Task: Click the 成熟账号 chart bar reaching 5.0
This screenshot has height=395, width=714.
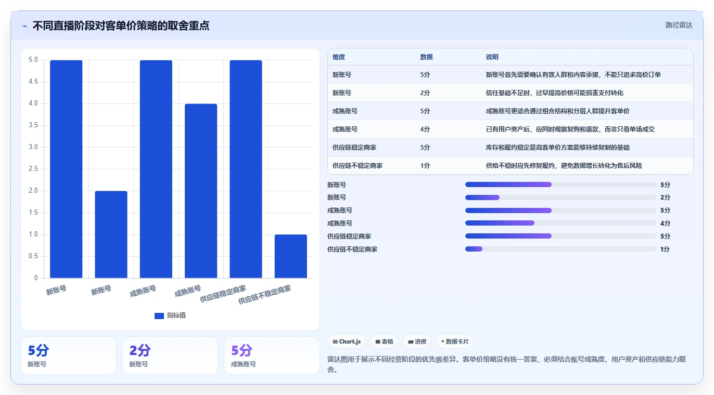Action: pyautogui.click(x=156, y=169)
